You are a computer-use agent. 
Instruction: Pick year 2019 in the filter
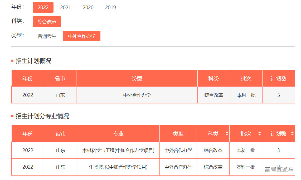tap(110, 7)
